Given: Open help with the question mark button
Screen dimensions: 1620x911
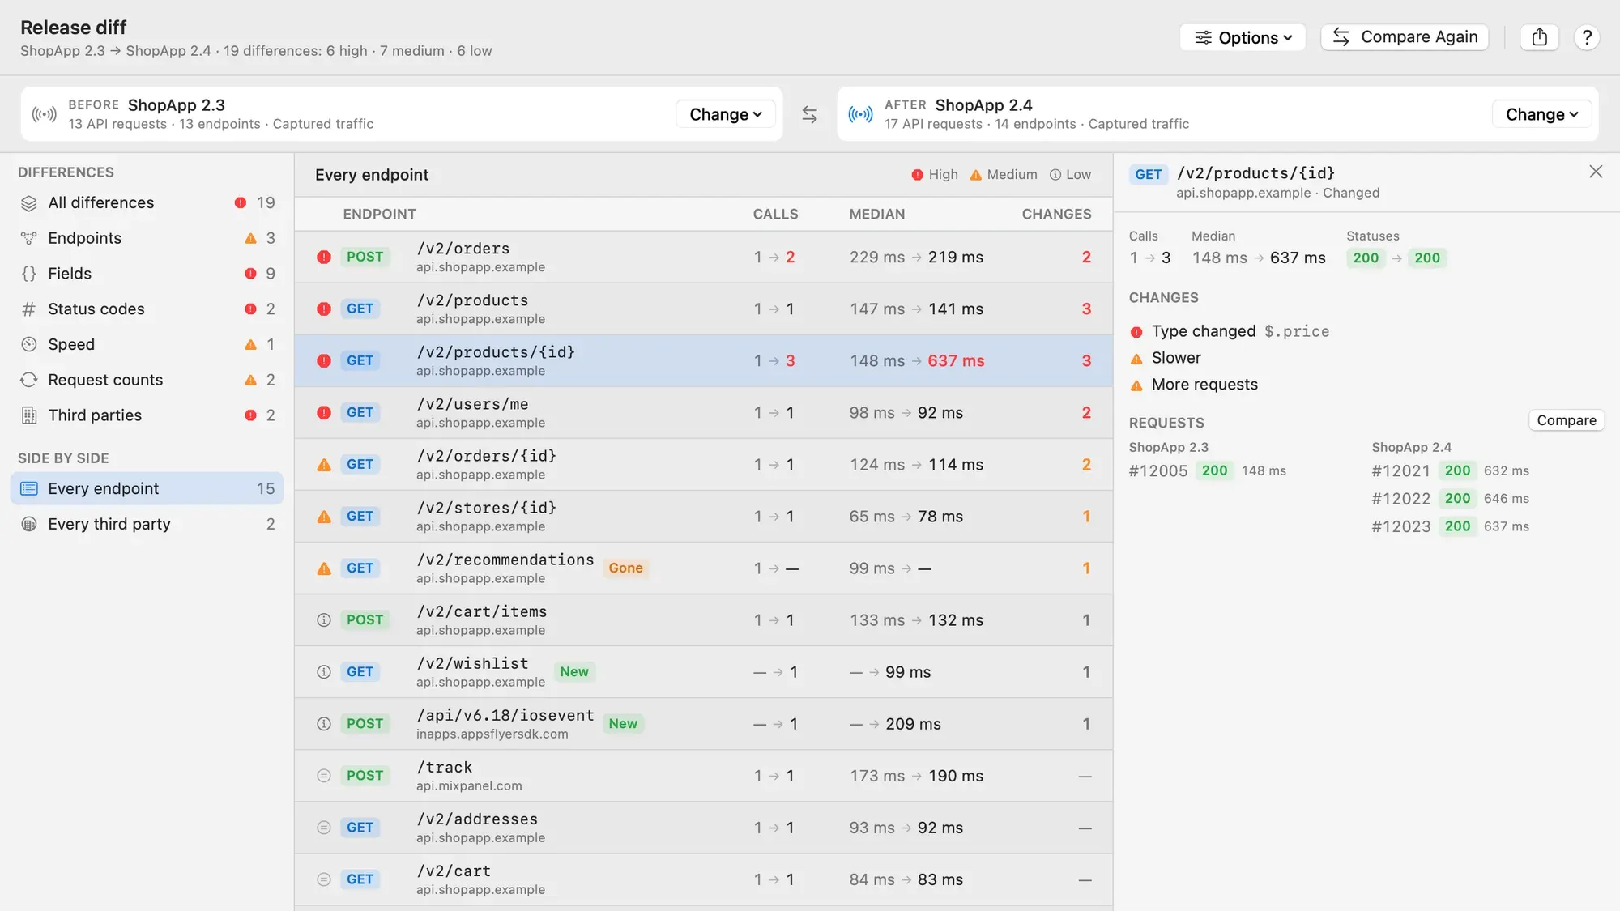Looking at the screenshot, I should (x=1587, y=37).
